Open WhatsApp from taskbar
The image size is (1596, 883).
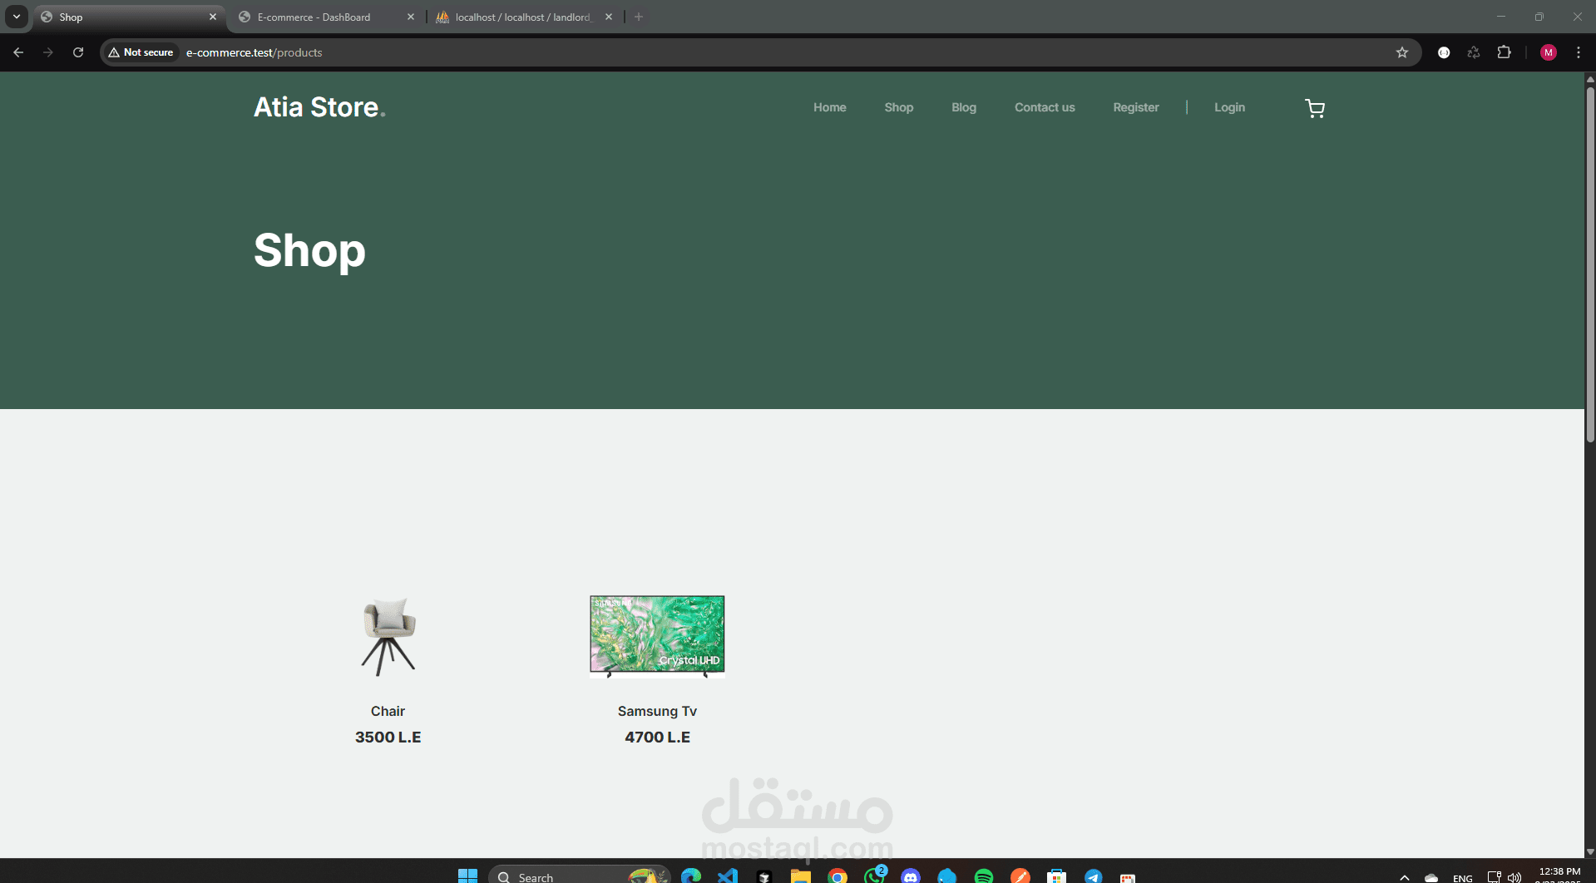[x=874, y=876]
